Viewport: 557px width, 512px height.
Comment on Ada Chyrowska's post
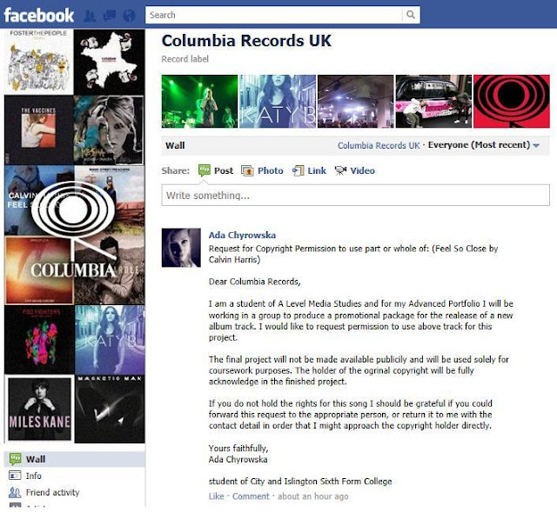click(251, 496)
